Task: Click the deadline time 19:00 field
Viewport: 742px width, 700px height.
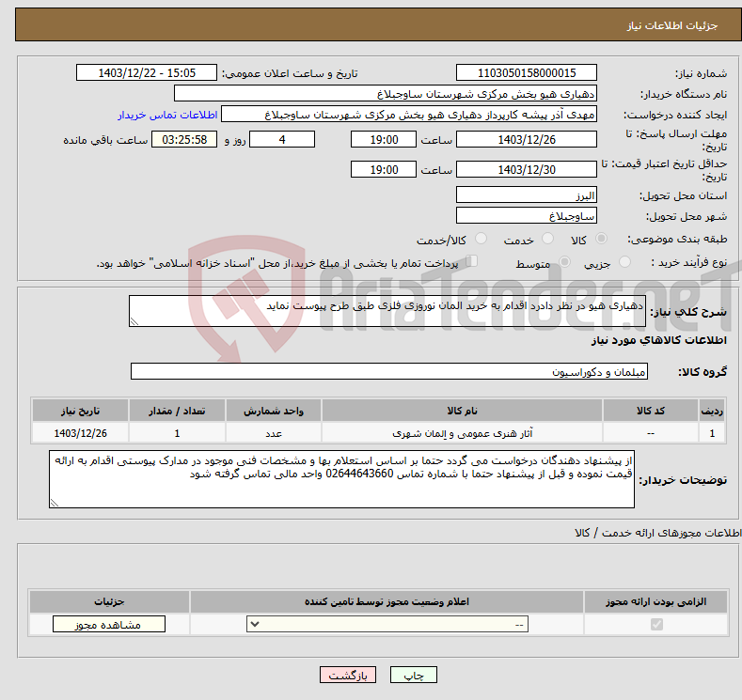Action: click(x=384, y=139)
